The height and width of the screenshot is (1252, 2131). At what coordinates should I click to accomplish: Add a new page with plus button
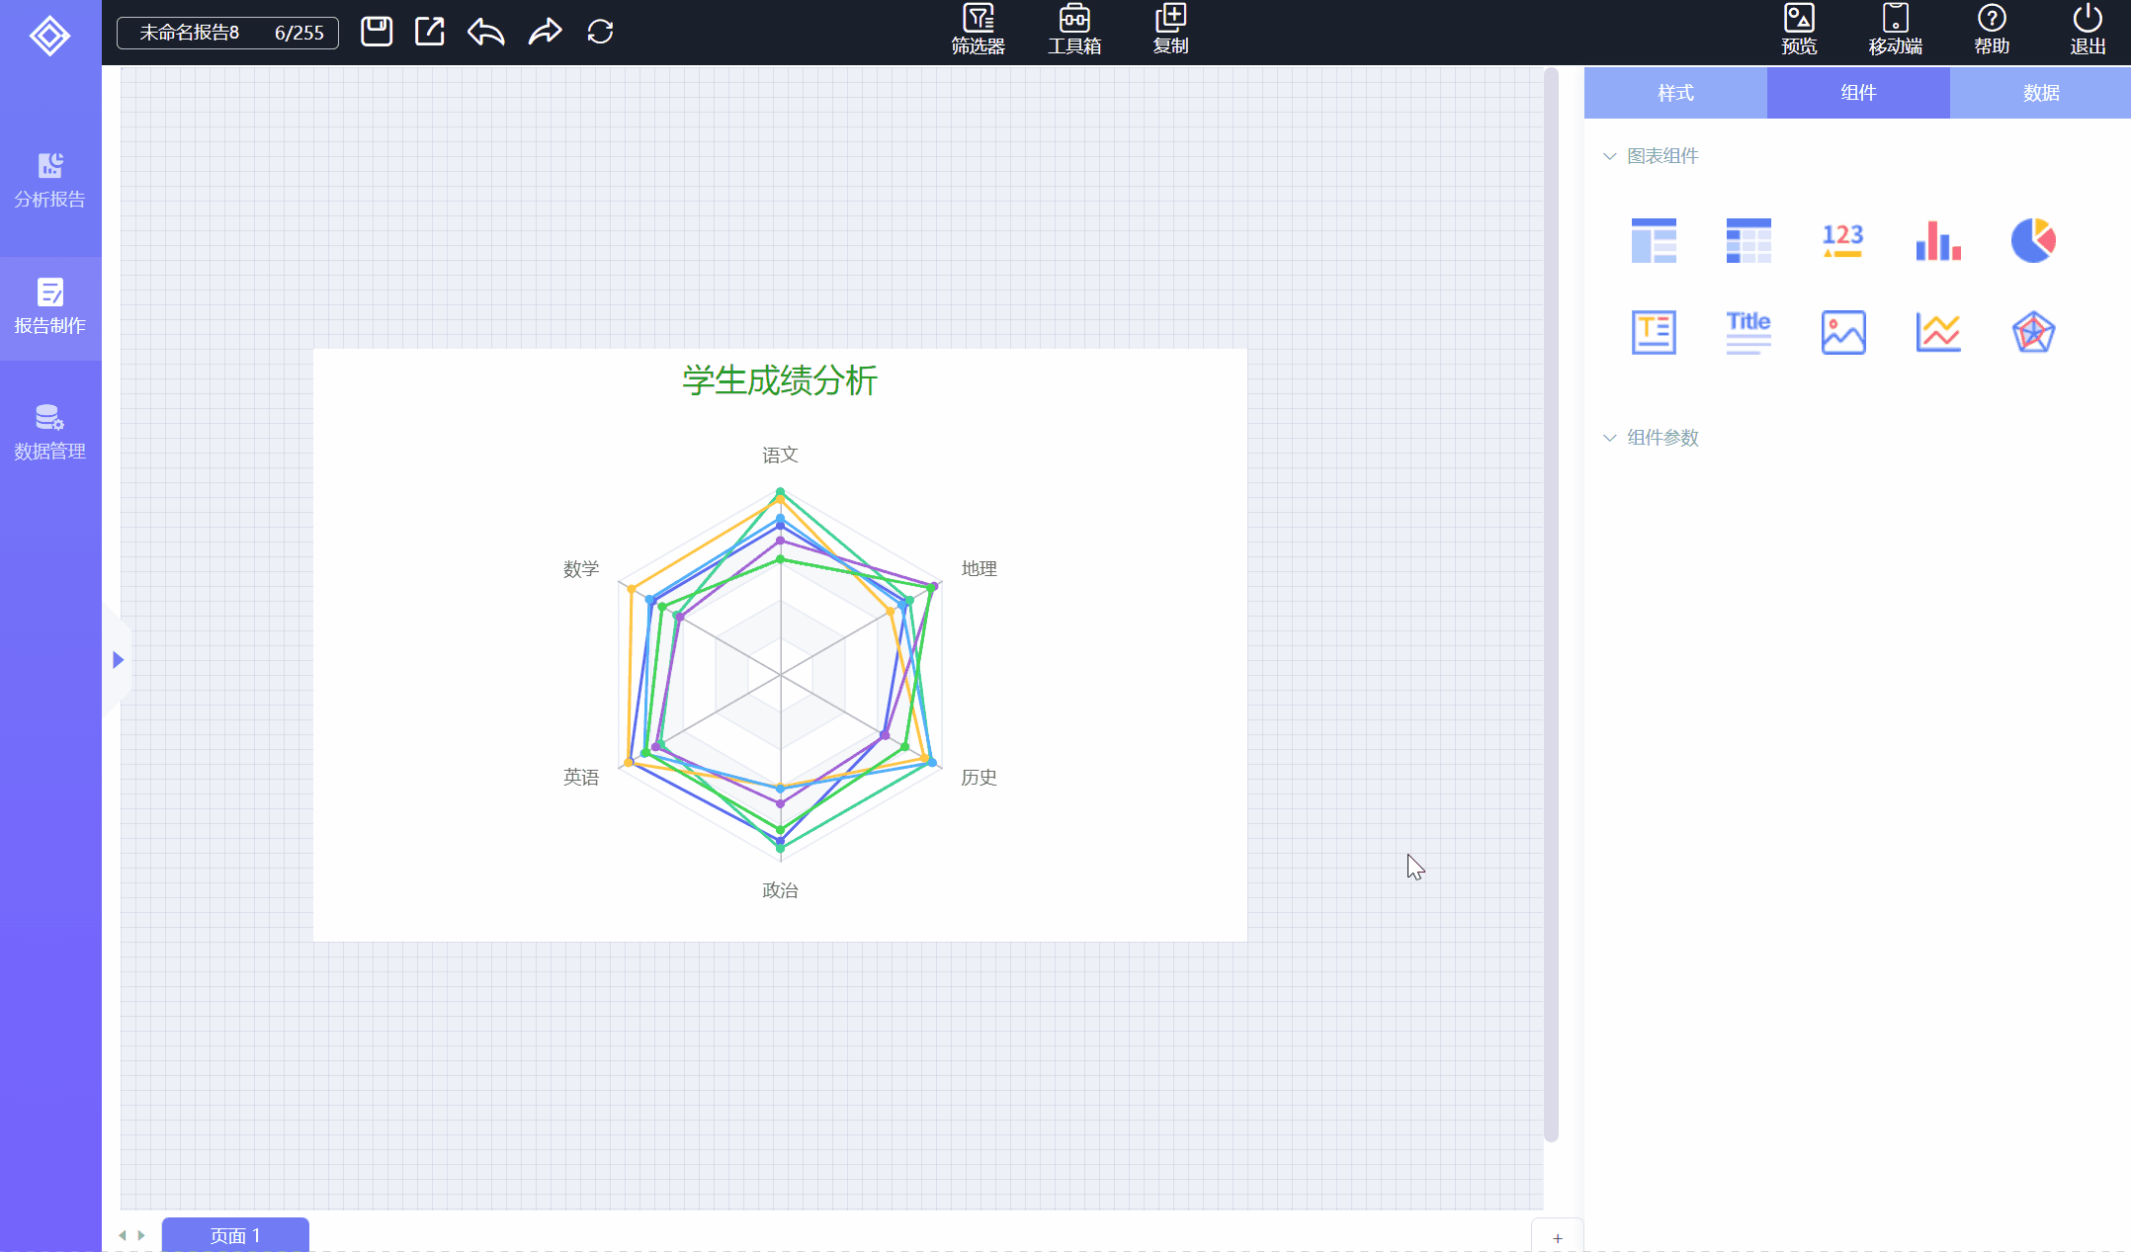point(1558,1238)
